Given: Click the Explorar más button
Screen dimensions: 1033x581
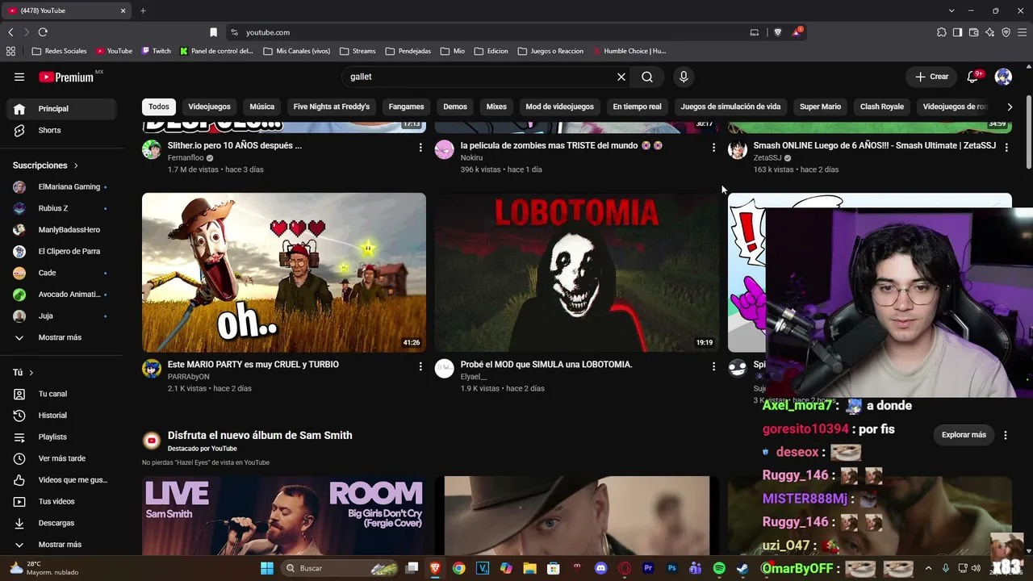Looking at the screenshot, I should 964,435.
